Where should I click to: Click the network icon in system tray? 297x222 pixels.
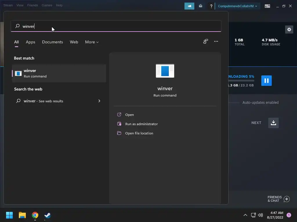tap(253, 215)
